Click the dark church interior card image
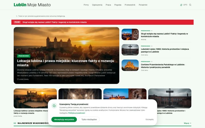 pos(80,94)
